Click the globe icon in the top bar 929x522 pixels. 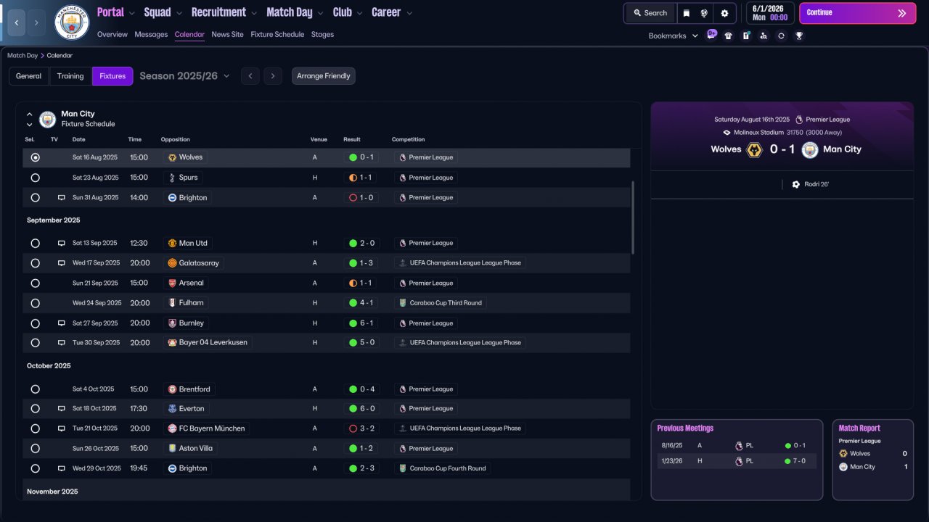coord(704,13)
